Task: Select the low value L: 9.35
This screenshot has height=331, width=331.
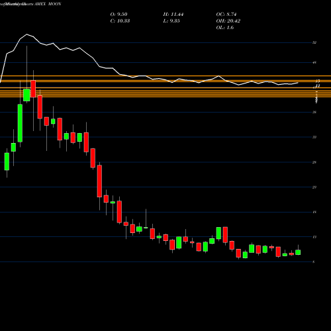Action: [x=171, y=21]
